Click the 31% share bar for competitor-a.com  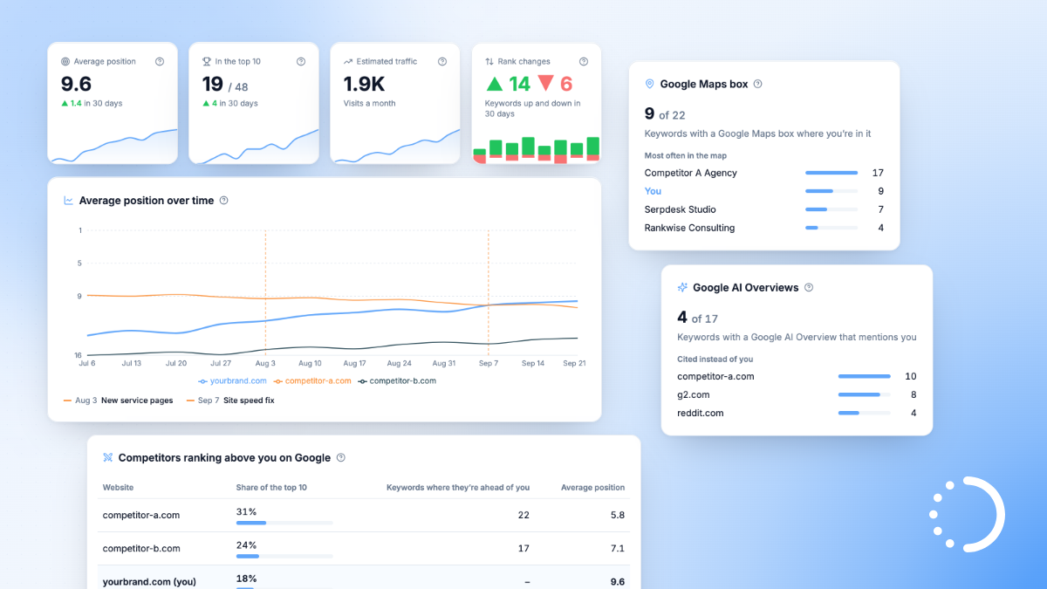click(x=284, y=523)
